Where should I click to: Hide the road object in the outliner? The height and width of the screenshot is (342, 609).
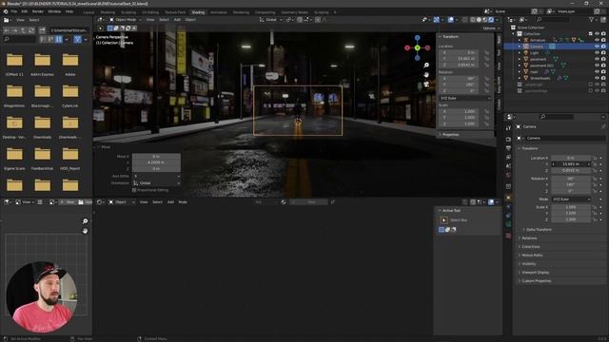click(597, 72)
